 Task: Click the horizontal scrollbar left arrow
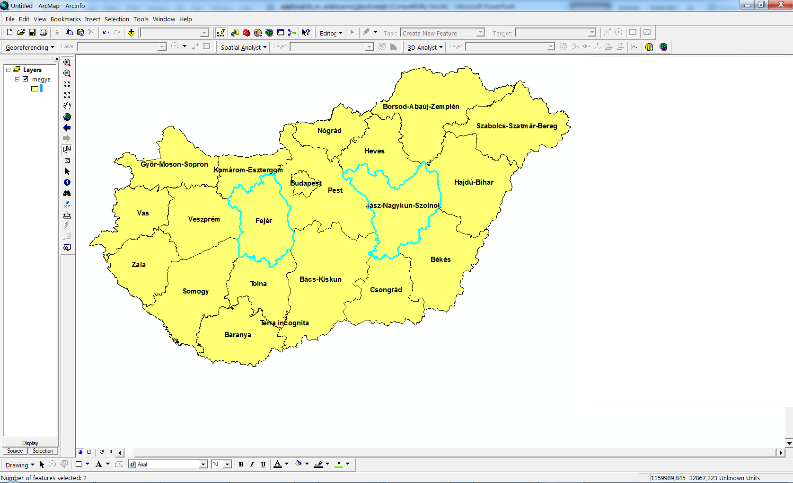[x=120, y=453]
